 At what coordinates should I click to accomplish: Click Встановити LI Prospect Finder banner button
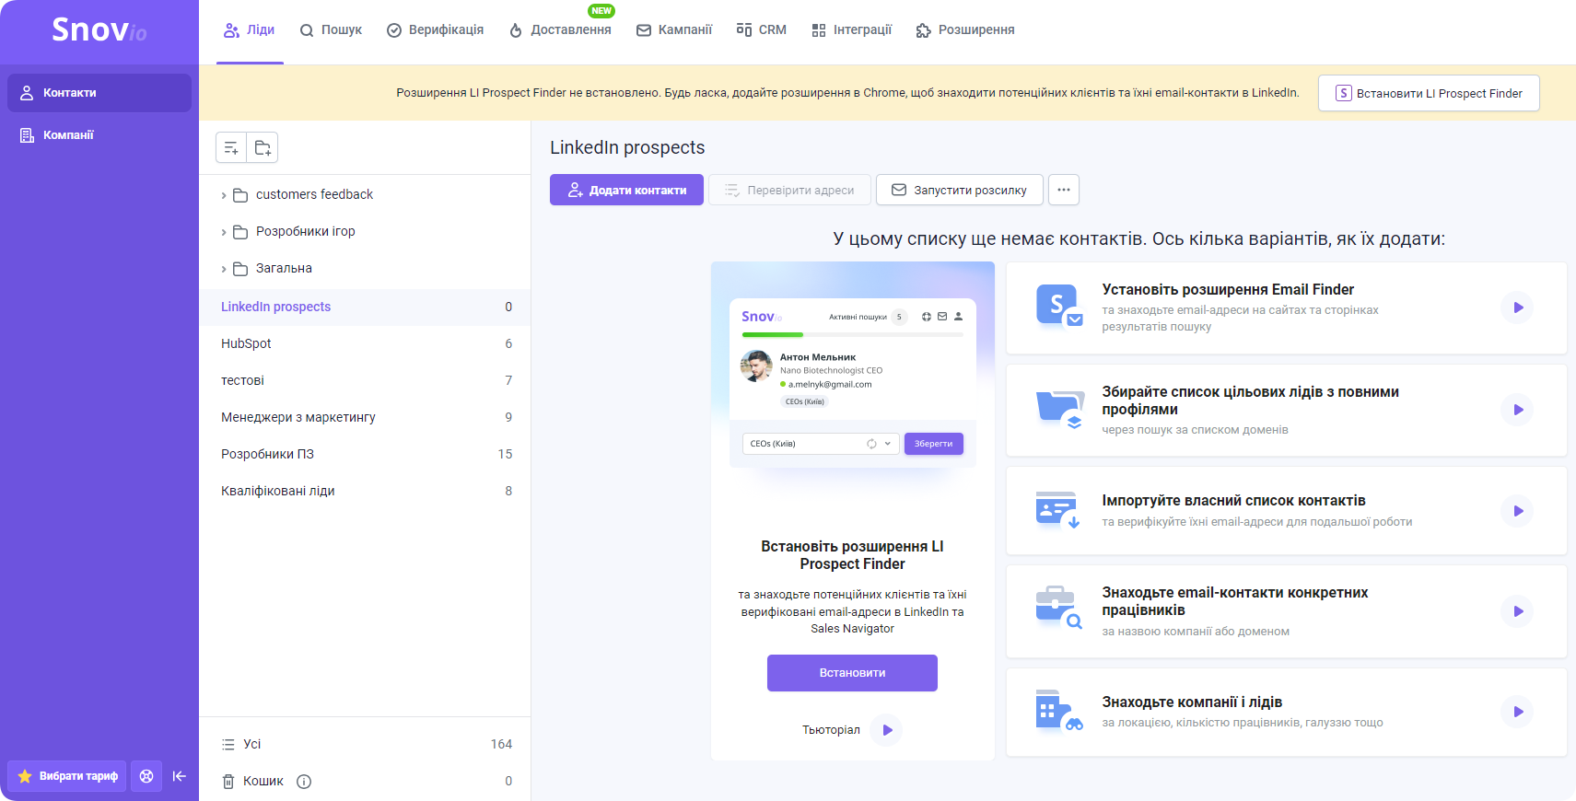[x=1429, y=93]
